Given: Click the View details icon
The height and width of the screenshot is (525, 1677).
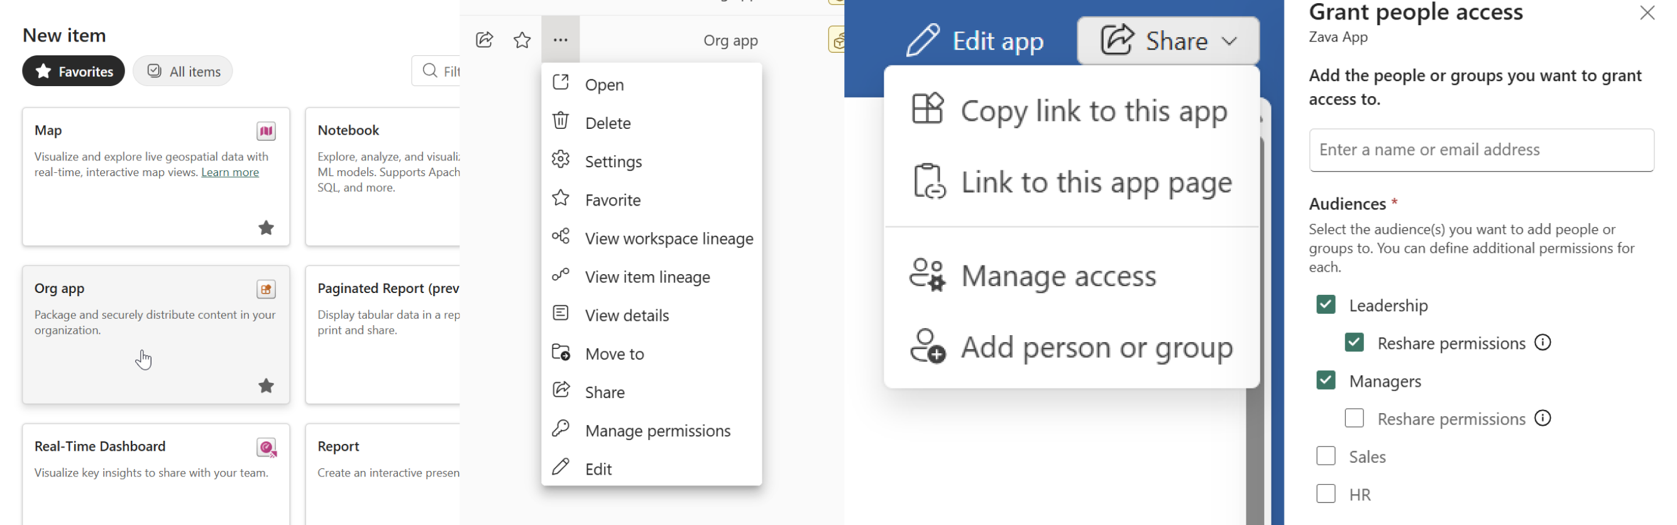Looking at the screenshot, I should pyautogui.click(x=561, y=313).
